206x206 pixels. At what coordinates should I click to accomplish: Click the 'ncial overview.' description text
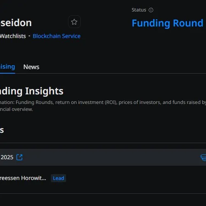pos(16,109)
